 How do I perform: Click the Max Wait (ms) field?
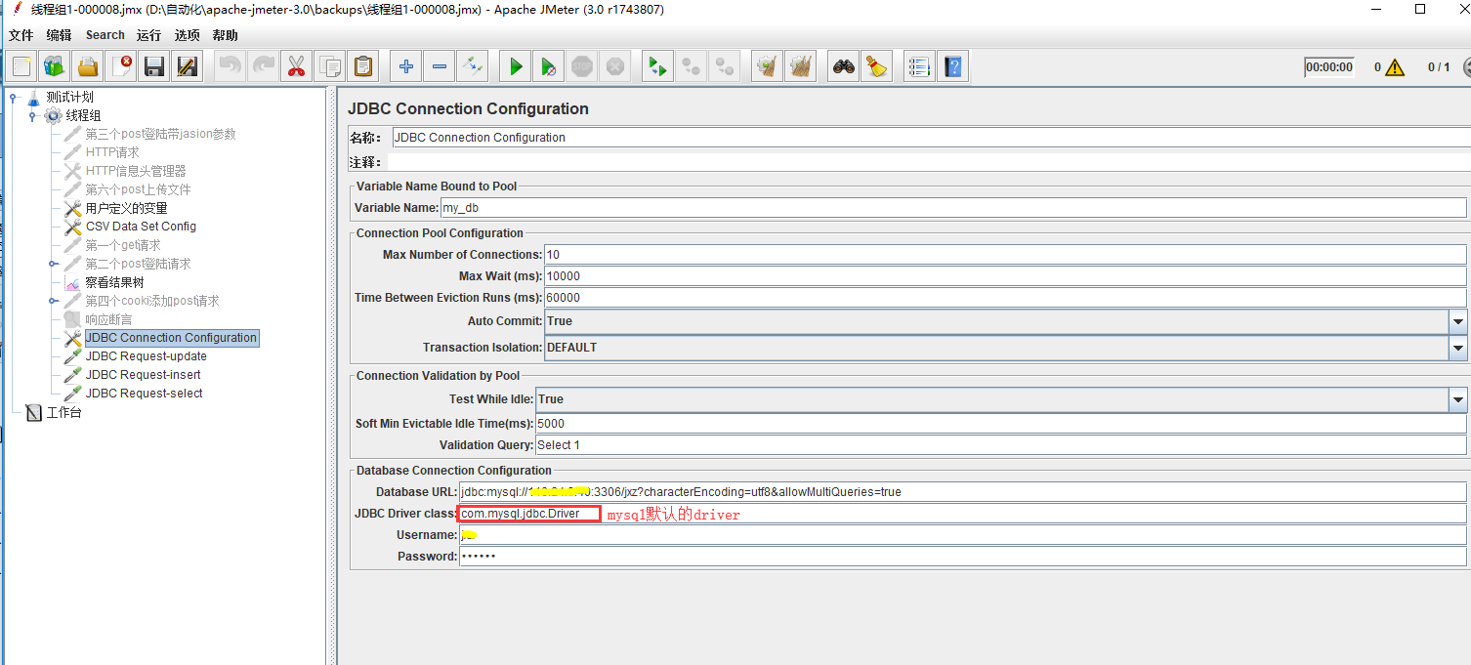[x=1005, y=276]
